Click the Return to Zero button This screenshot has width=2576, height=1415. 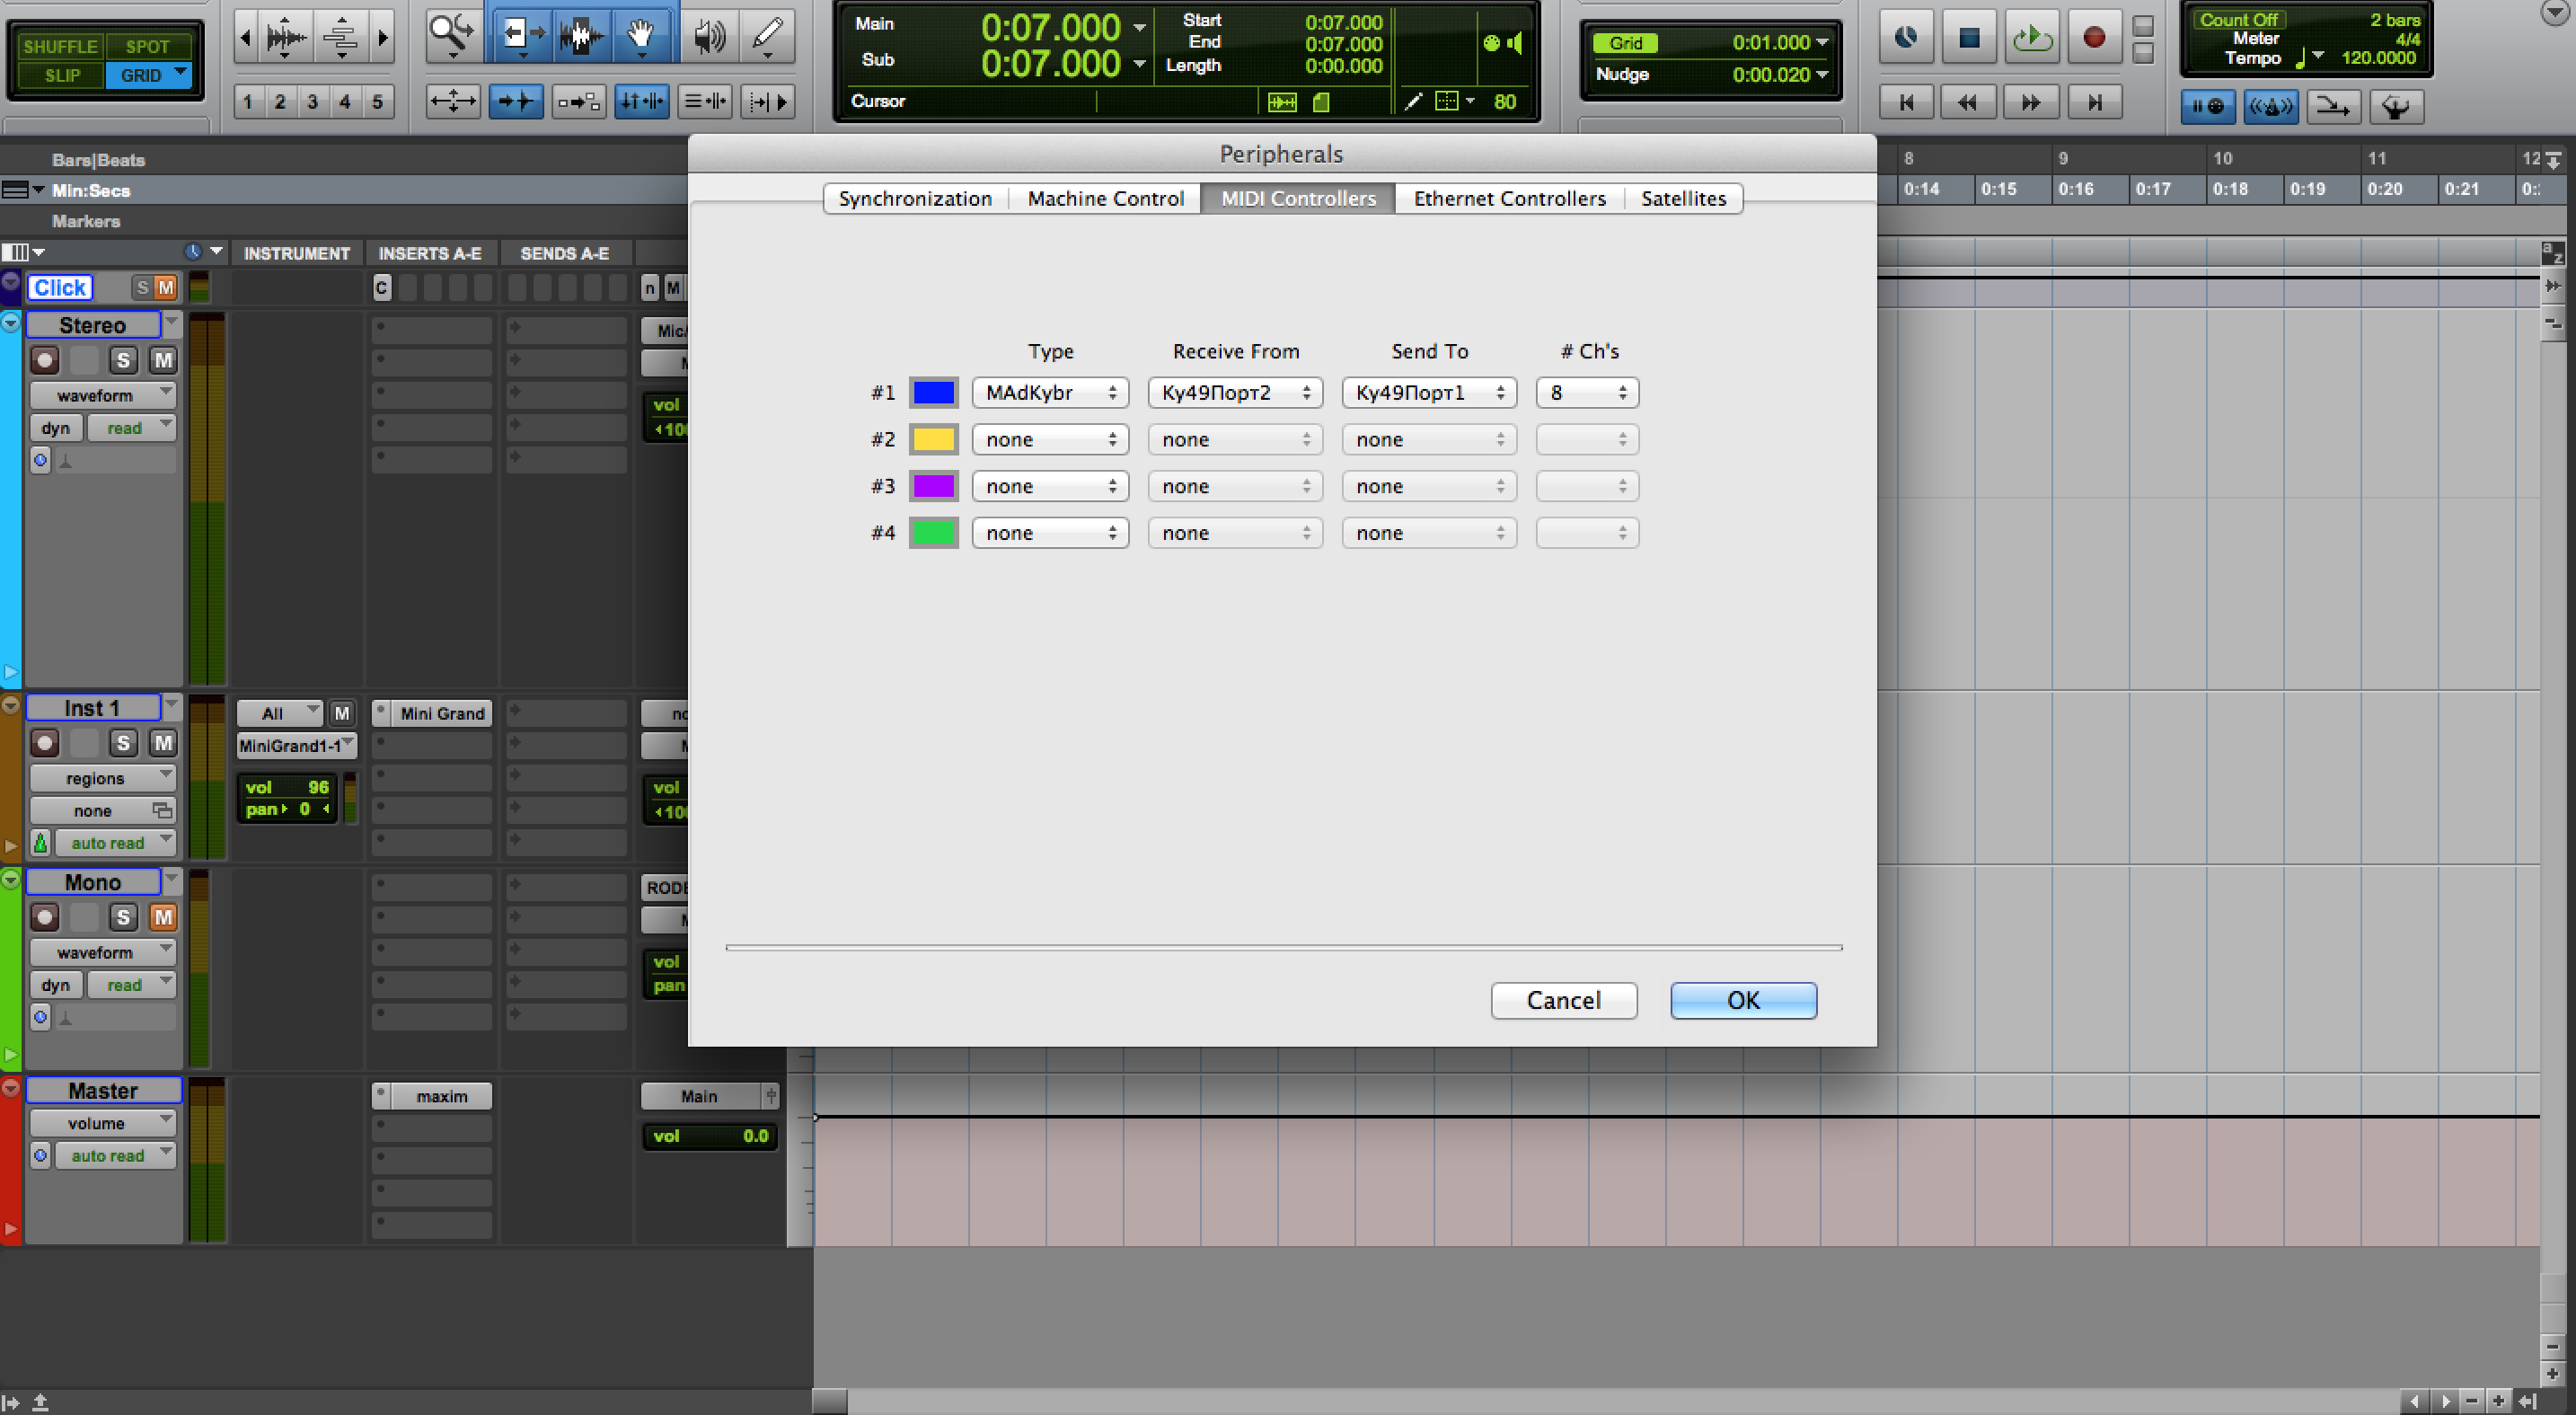[1907, 102]
